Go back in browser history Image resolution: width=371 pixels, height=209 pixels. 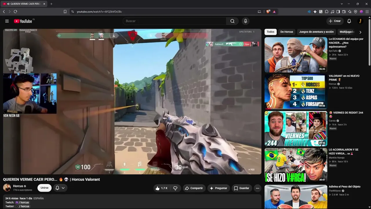click(x=4, y=12)
